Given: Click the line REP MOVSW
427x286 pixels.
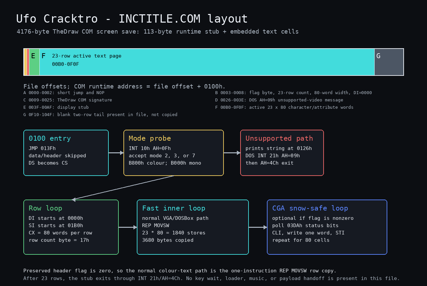Looking at the screenshot, I should (x=155, y=225).
